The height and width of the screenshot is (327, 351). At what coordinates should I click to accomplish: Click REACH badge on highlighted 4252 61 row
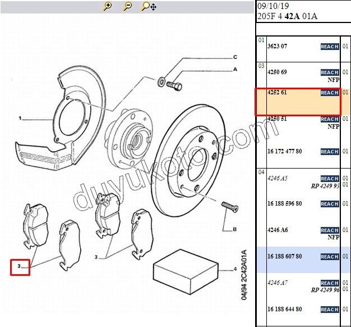click(x=329, y=93)
